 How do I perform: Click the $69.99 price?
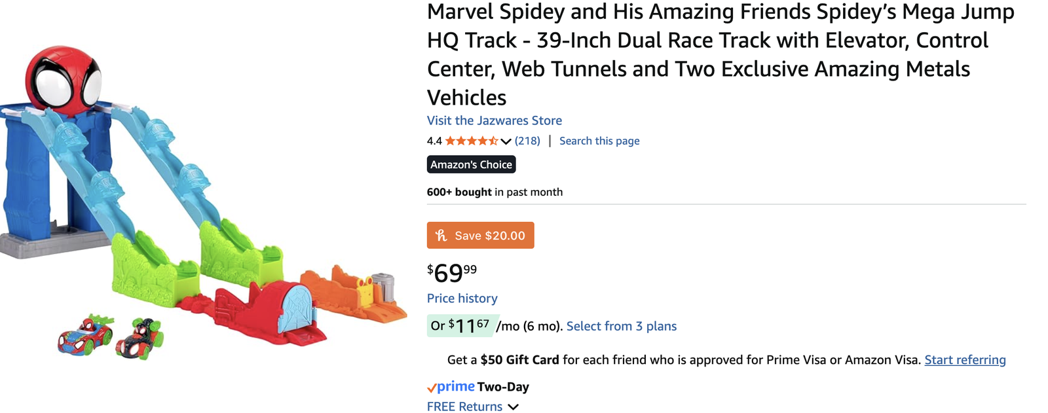452,272
